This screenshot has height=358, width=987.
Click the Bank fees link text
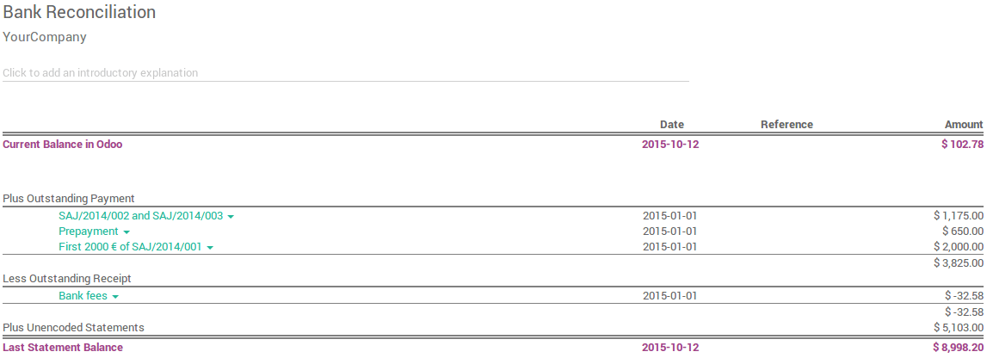83,296
